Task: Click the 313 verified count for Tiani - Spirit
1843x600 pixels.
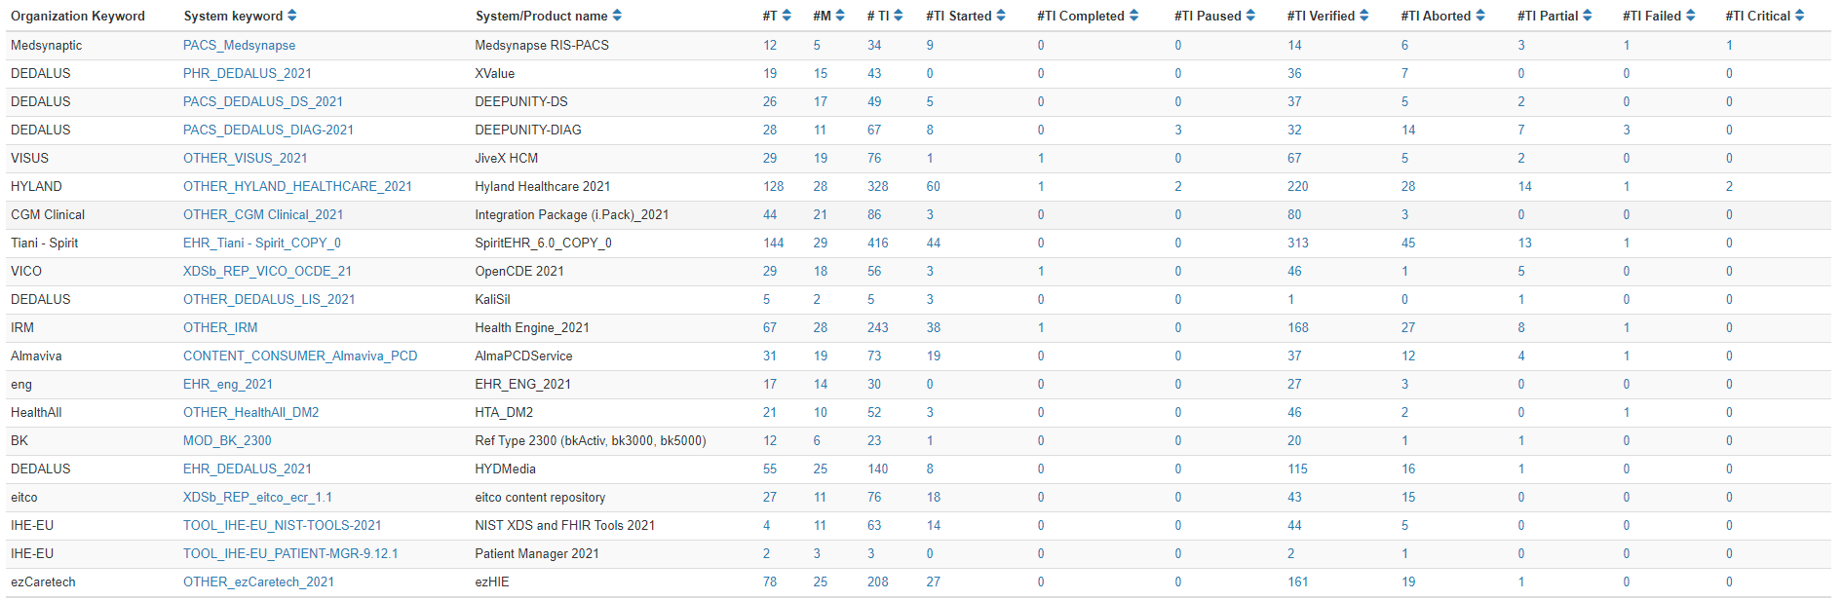Action: (1298, 243)
